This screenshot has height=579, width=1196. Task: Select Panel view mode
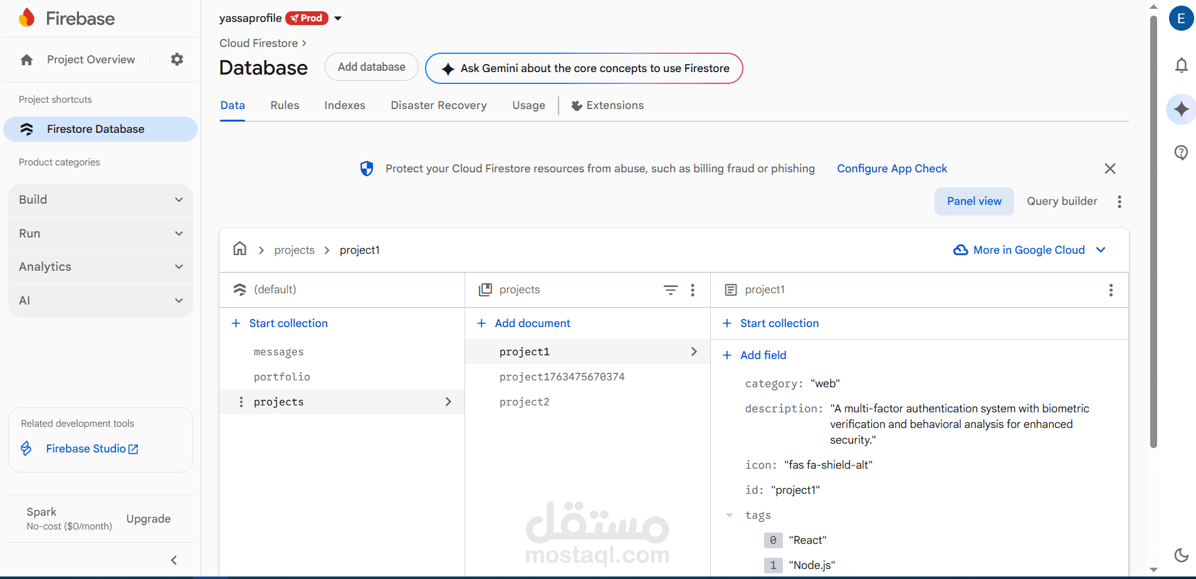974,201
